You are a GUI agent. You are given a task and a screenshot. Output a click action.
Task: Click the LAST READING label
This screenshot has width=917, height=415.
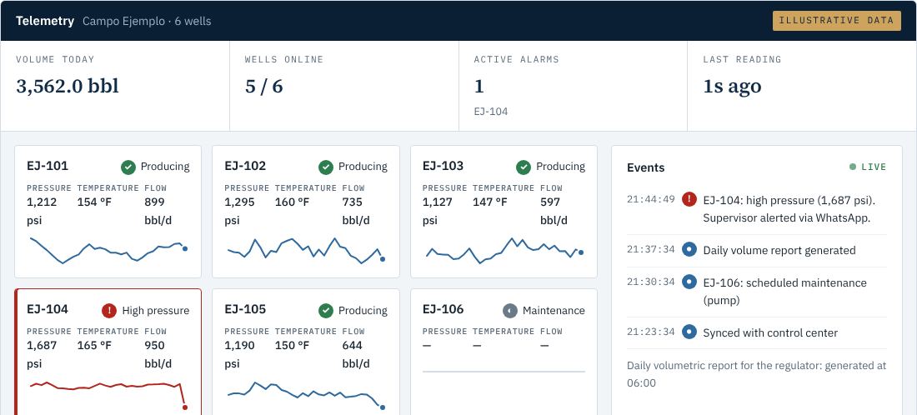(x=742, y=60)
